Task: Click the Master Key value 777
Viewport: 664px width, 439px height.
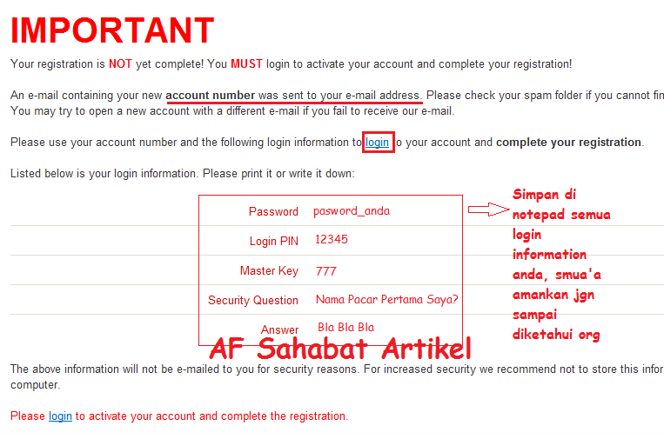Action: (326, 271)
